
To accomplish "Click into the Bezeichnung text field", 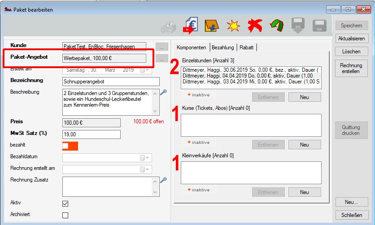I will 111,82.
